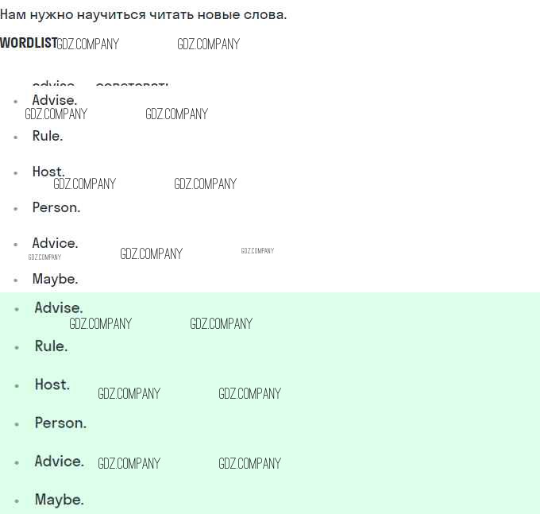540x514 pixels.
Task: Select the Rule entry in the green section
Action: pos(51,346)
